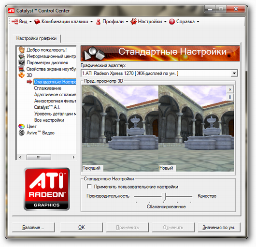
Task: Click the ATI logo in title bar
Action: tap(11, 11)
